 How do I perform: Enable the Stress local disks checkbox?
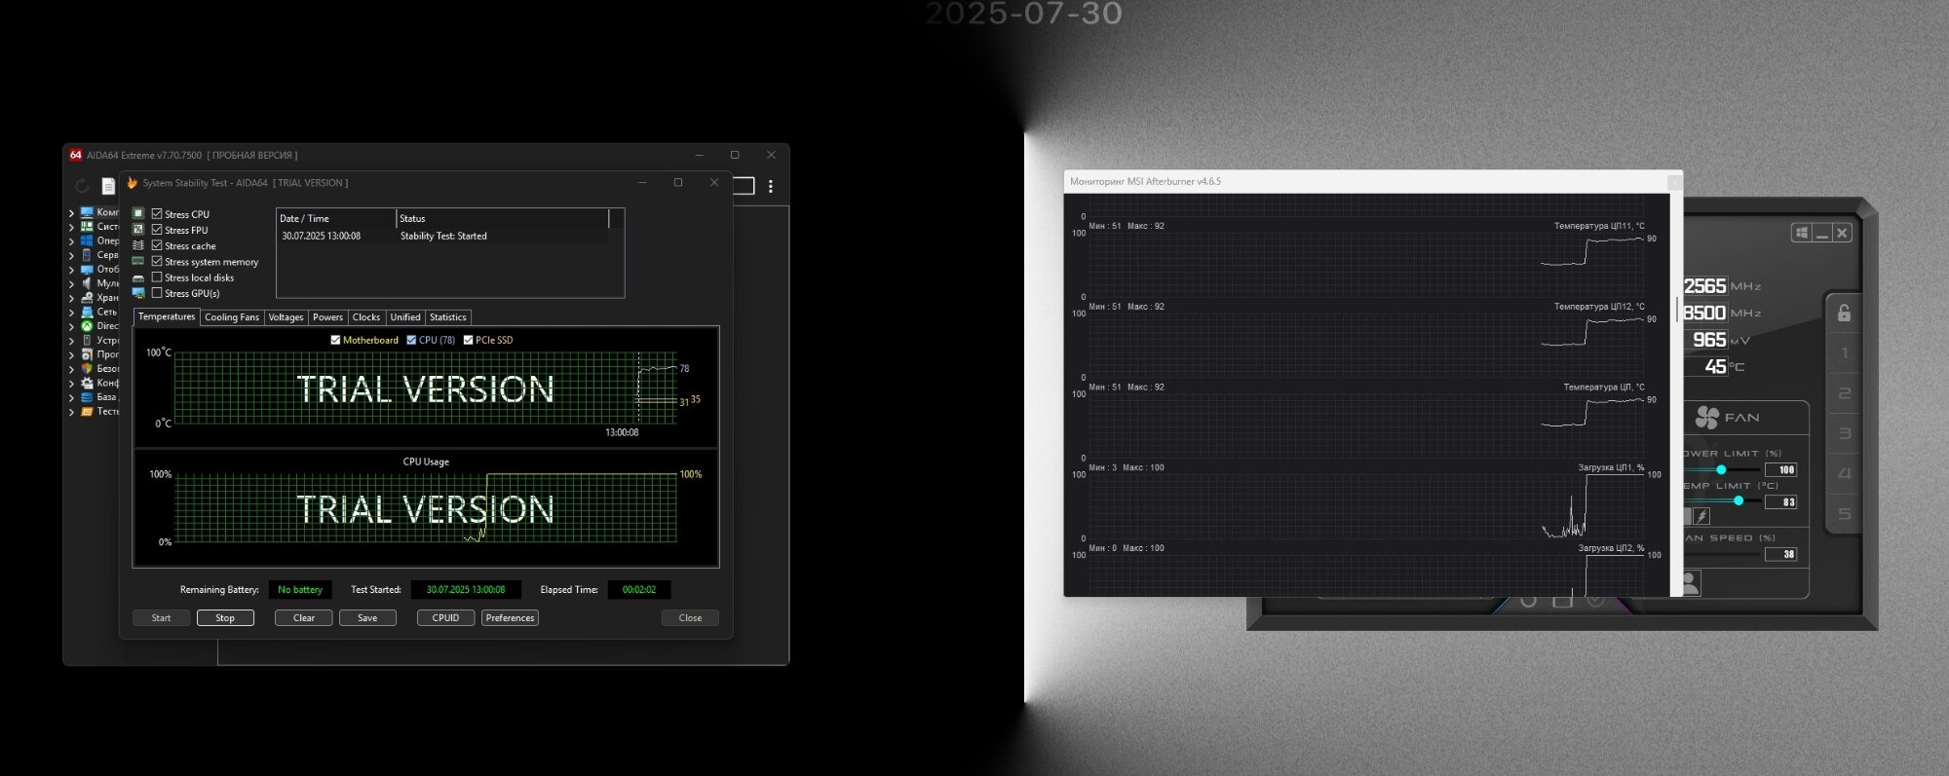click(157, 277)
